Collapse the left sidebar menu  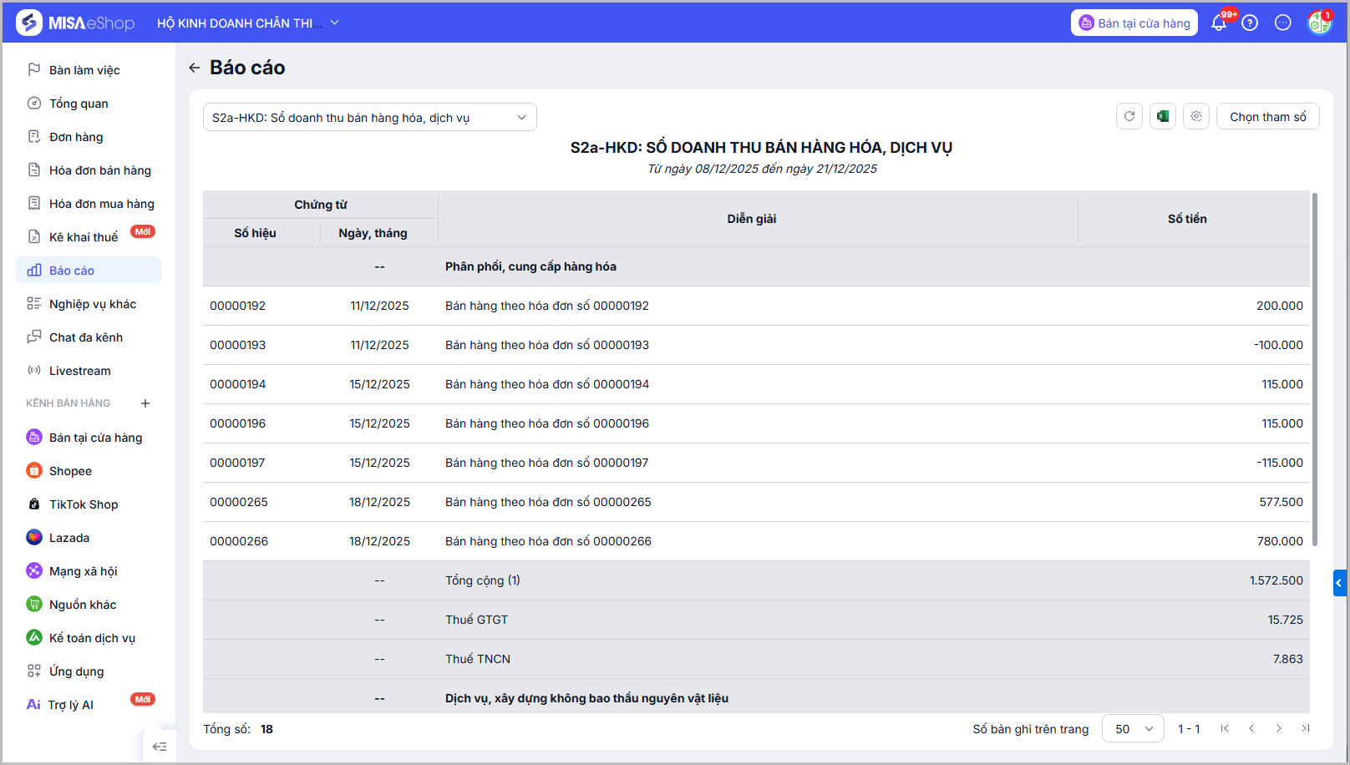[x=160, y=747]
